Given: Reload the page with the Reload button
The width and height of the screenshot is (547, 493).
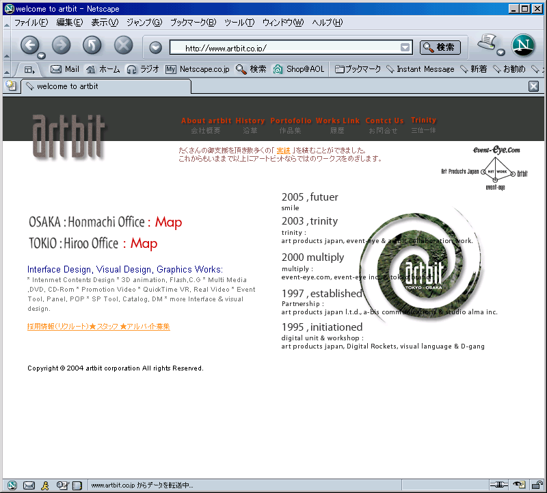Looking at the screenshot, I should tap(92, 45).
